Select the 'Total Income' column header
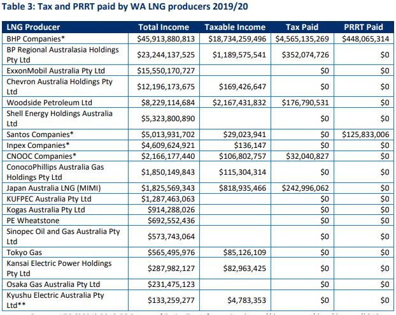 tap(164, 27)
